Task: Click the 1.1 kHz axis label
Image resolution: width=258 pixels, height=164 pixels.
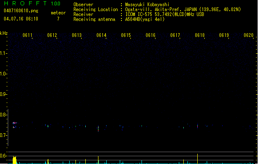Action: tap(4, 53)
